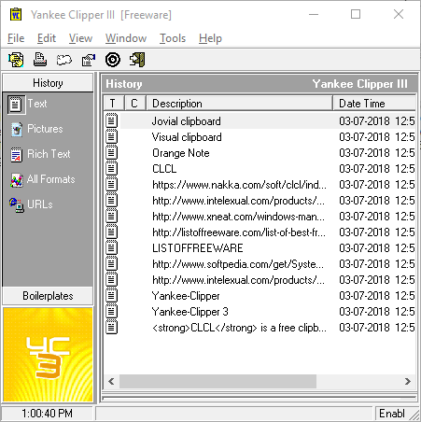Select the nakka.com/soft/clcl URL entry
The width and height of the screenshot is (421, 422).
(239, 185)
